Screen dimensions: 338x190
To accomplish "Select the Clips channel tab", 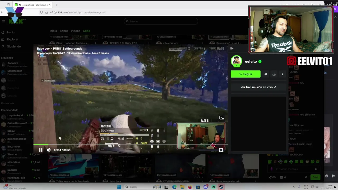I will [86, 31].
